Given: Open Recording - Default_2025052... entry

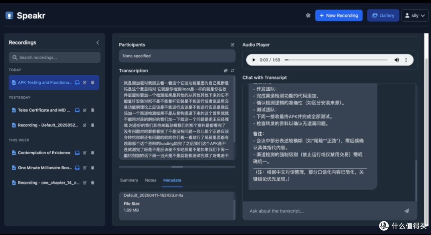Looking at the screenshot, I should [x=48, y=125].
